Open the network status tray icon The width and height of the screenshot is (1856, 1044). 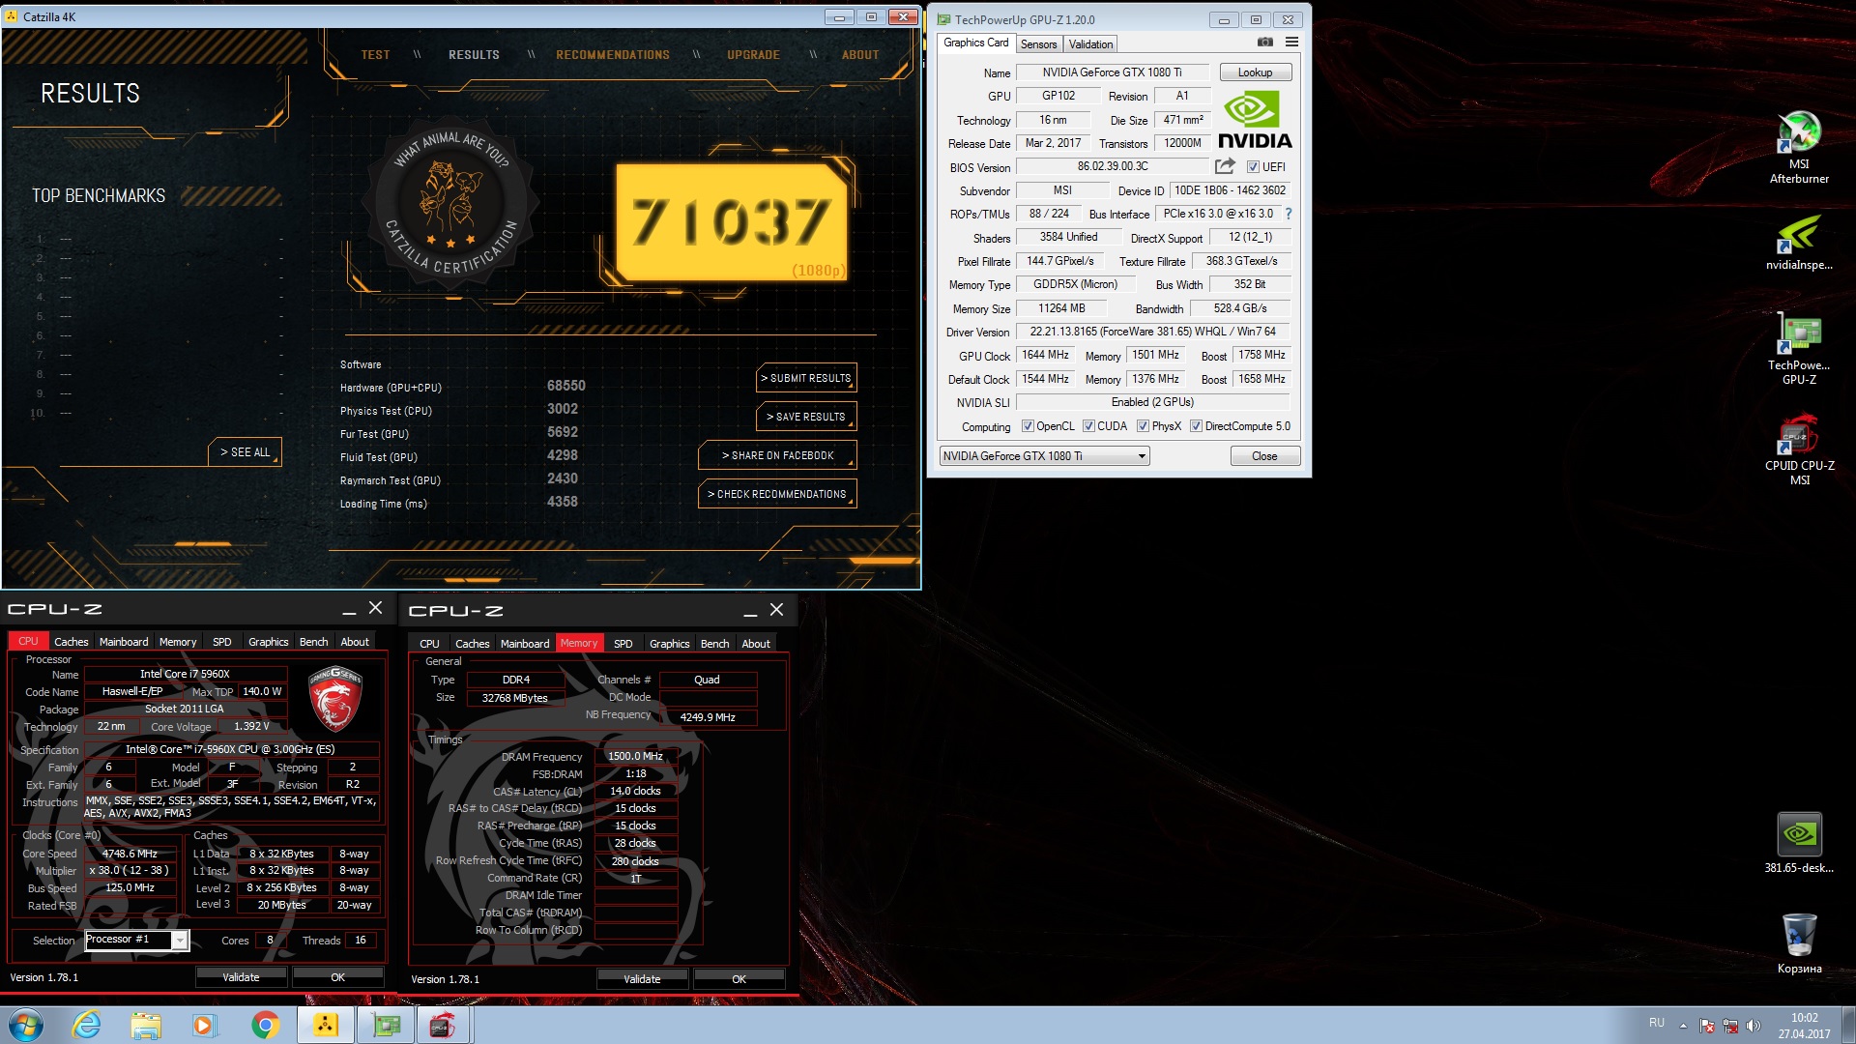click(x=1730, y=1026)
